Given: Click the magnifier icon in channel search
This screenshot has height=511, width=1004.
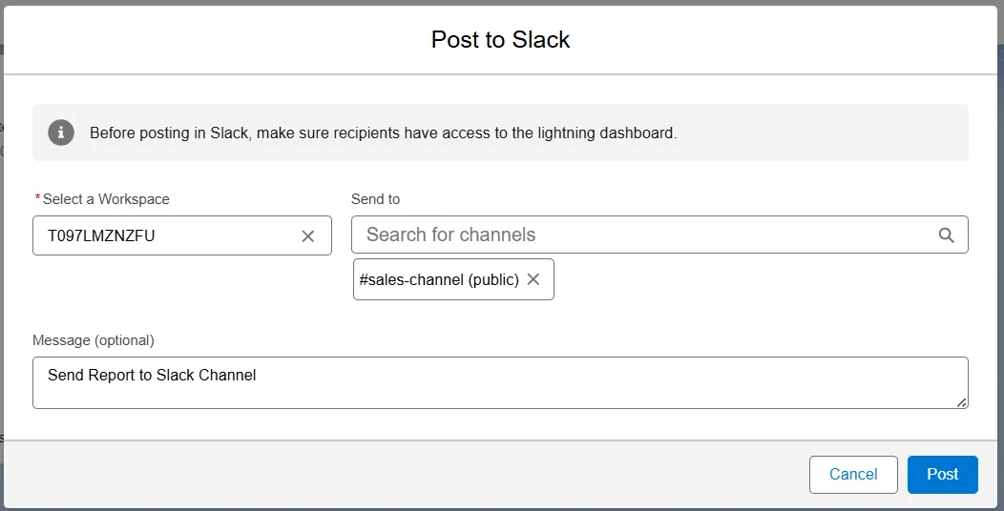Looking at the screenshot, I should pos(946,235).
